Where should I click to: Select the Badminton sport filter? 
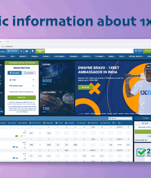coord(93,123)
